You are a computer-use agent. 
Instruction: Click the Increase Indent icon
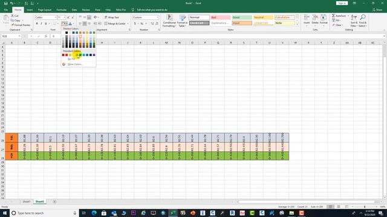[x=100, y=24]
